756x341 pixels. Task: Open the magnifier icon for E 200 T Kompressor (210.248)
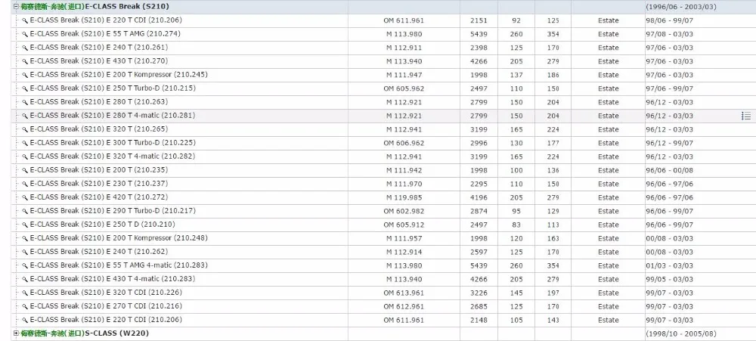click(25, 238)
